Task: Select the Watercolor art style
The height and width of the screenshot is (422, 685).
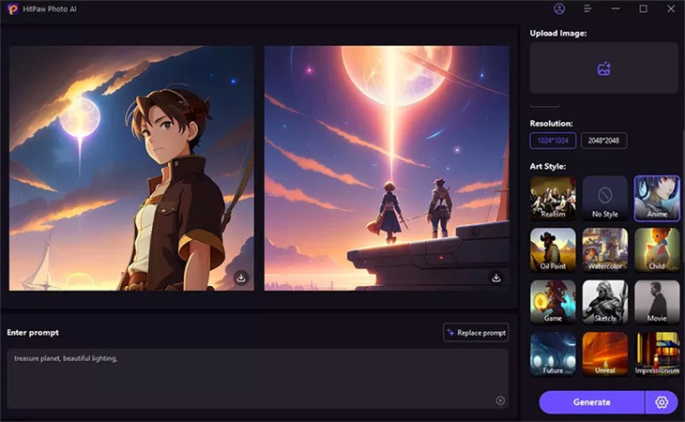Action: tap(605, 250)
